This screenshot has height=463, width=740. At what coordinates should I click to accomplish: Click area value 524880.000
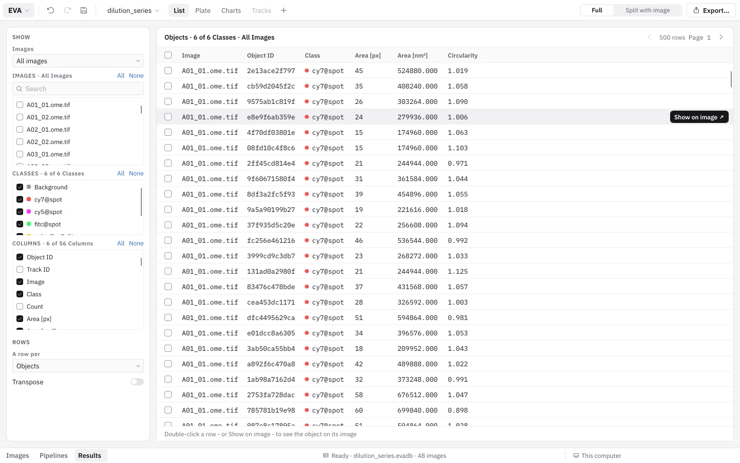417,71
